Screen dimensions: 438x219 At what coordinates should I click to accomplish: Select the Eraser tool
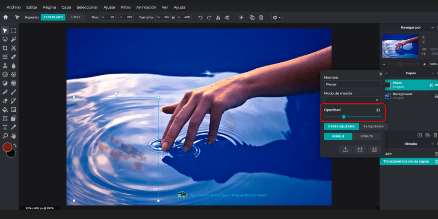pos(5,101)
